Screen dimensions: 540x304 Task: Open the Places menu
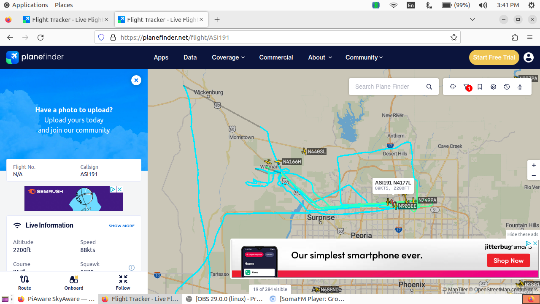point(64,5)
